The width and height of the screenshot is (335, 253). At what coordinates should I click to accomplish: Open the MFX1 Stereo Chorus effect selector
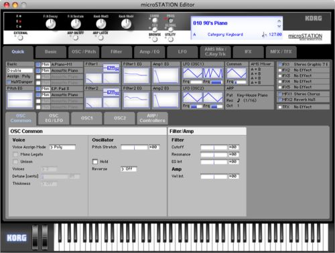click(307, 94)
